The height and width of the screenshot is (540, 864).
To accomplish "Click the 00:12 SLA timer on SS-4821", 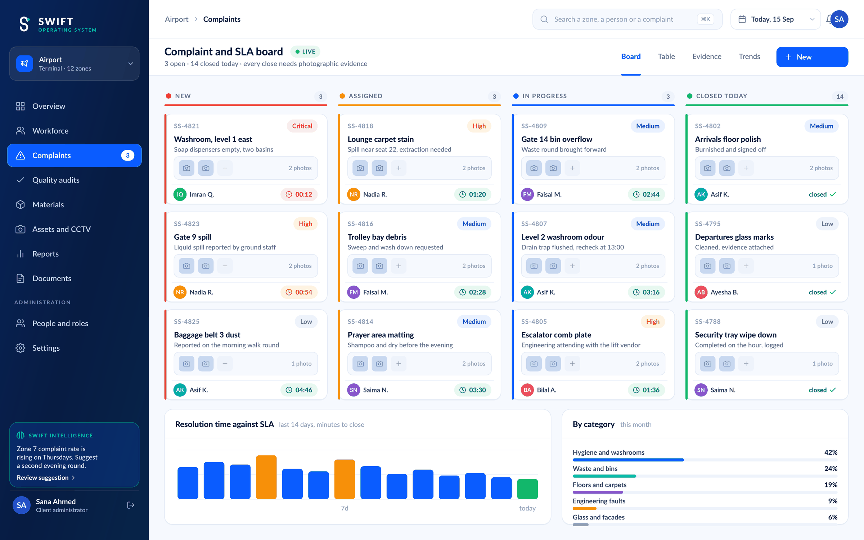I will [x=299, y=194].
